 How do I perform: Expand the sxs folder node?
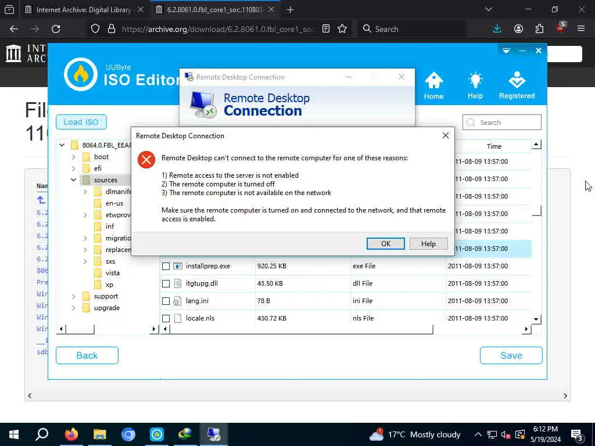[85, 261]
